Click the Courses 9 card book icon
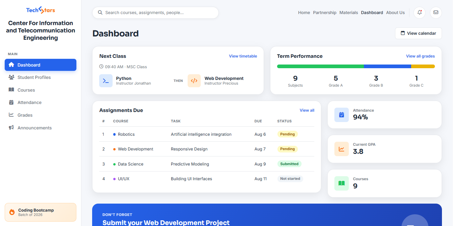Image resolution: width=453 pixels, height=226 pixels. [341, 183]
